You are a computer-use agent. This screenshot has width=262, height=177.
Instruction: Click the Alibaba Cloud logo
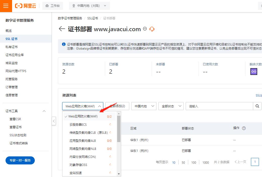25,6
